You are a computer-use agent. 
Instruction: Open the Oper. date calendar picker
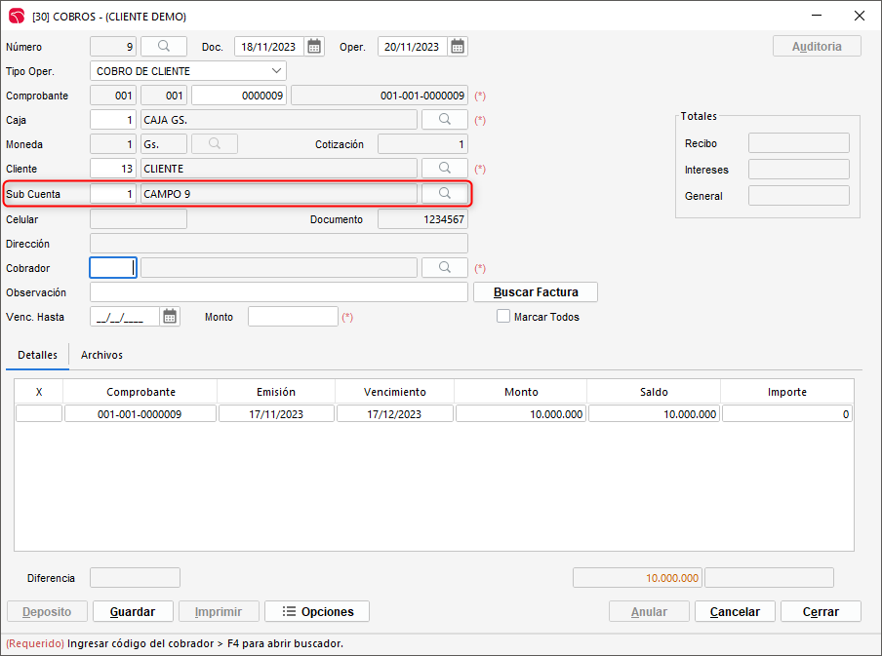pos(458,47)
